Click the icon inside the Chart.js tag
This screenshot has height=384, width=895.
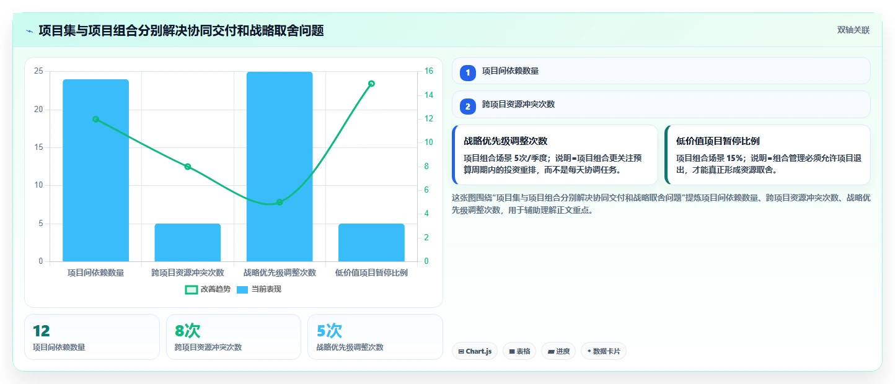[461, 352]
